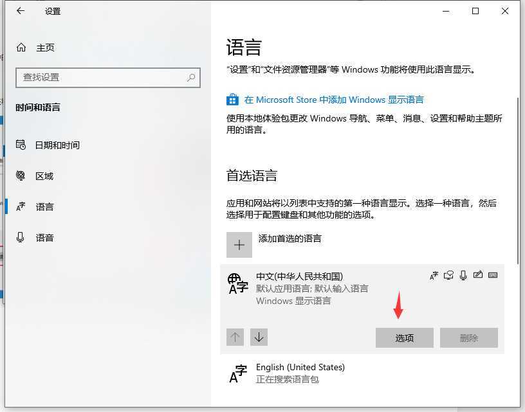Focus the 查找设置 search box
Screen dimensions: 525x412
(108, 78)
